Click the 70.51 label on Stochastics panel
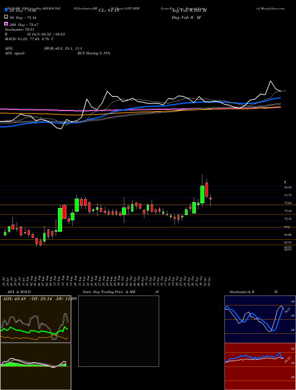 click(x=287, y=310)
